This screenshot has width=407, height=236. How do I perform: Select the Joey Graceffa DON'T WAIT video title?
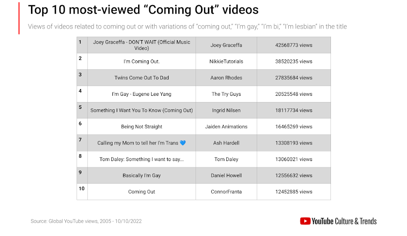pos(141,45)
